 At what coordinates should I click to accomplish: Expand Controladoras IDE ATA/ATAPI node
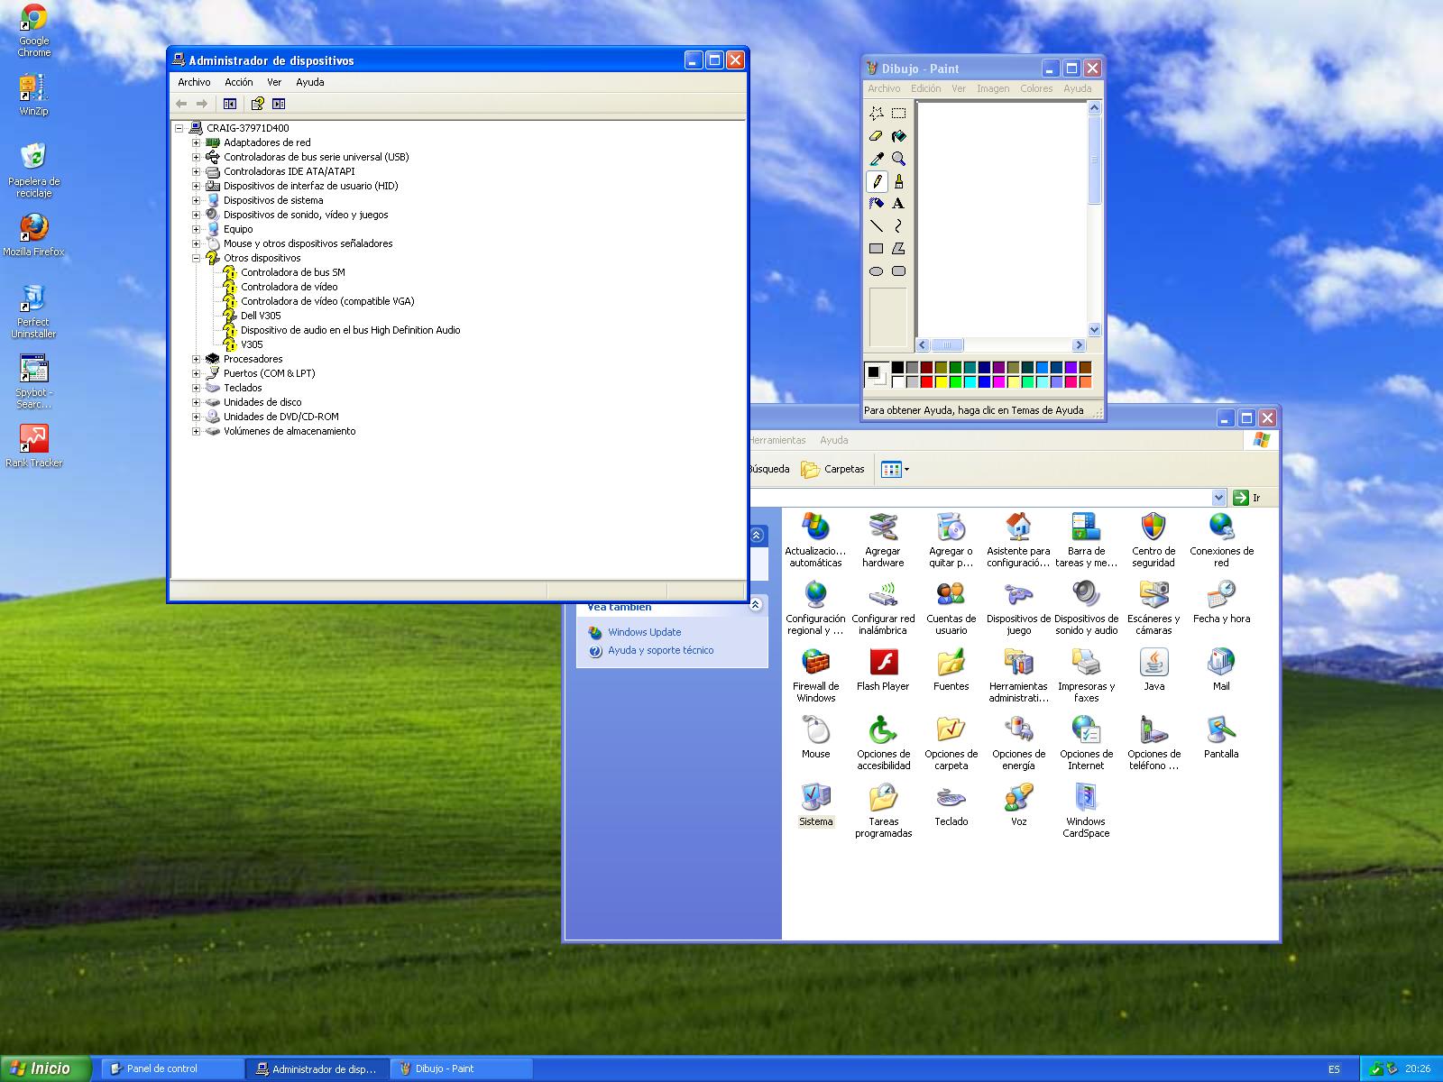[196, 171]
